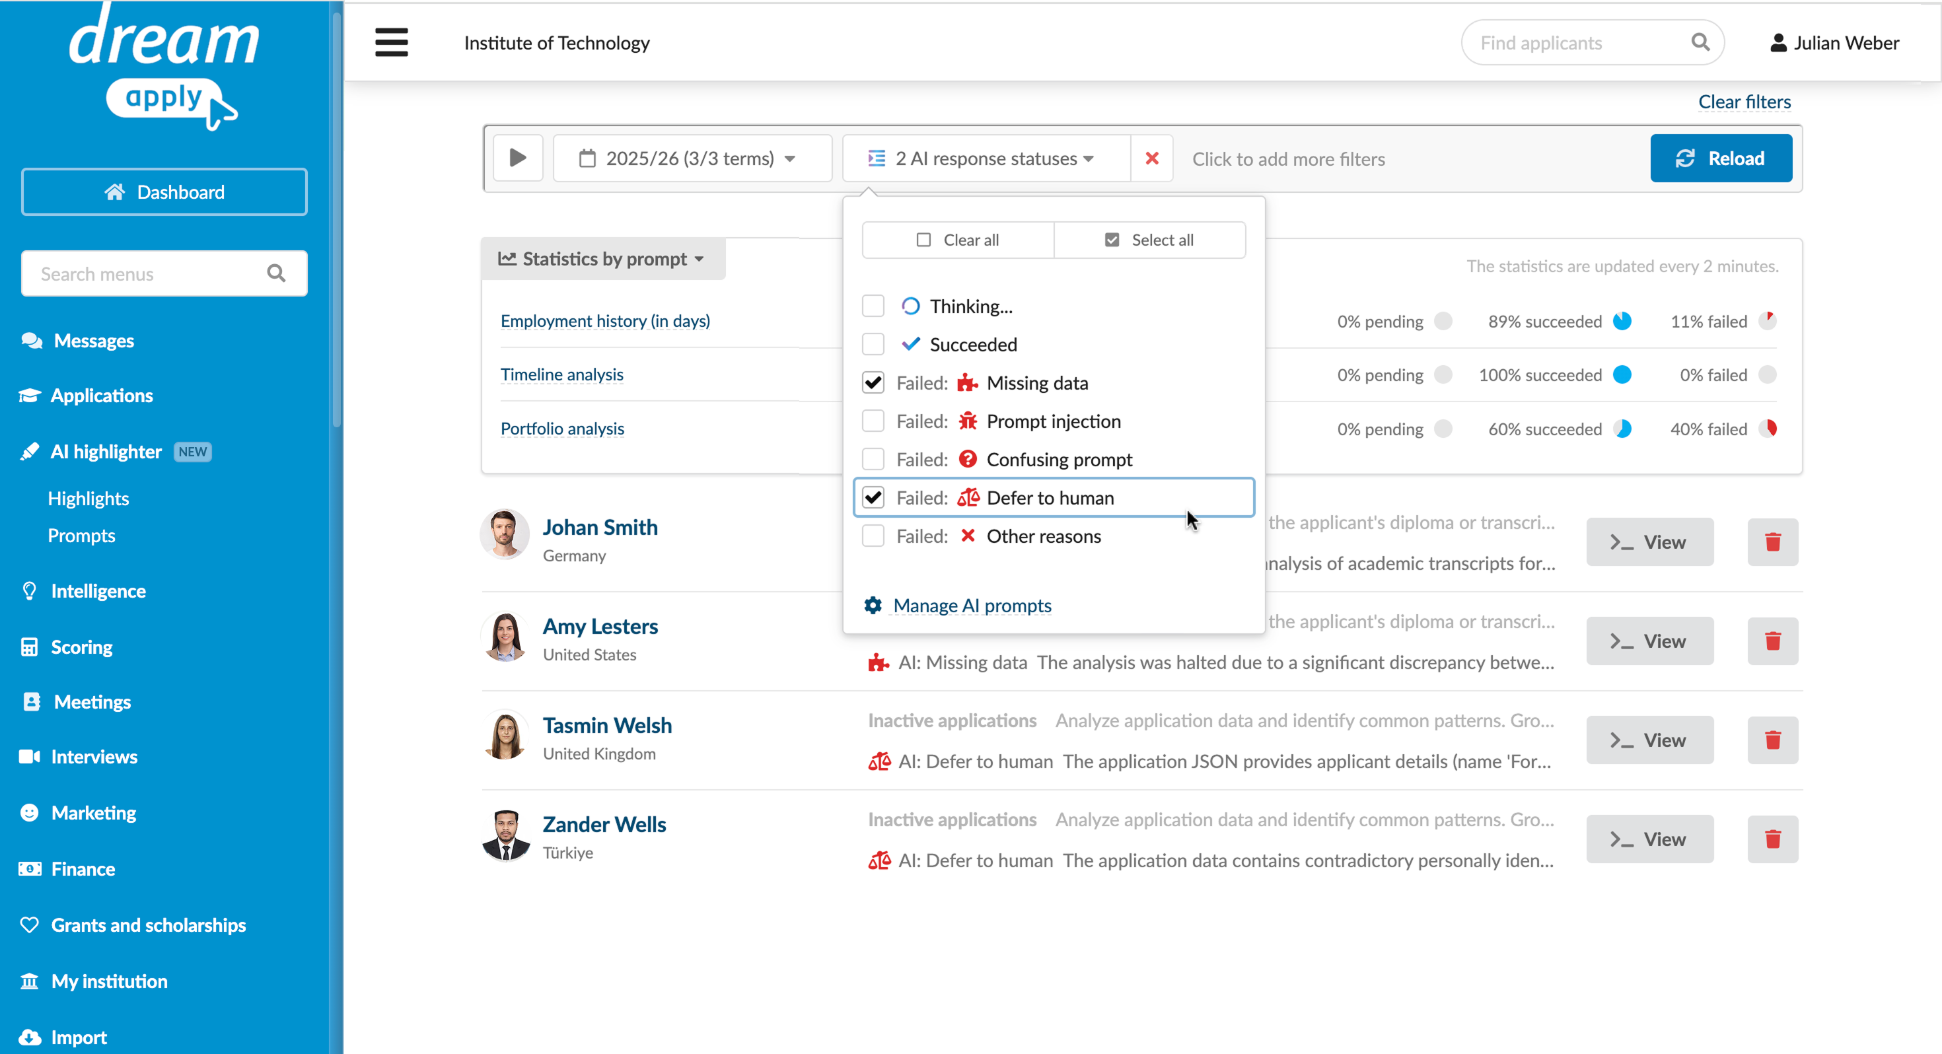Image resolution: width=1942 pixels, height=1054 pixels.
Task: Uncheck Failed: Missing data checkbox
Action: click(873, 383)
